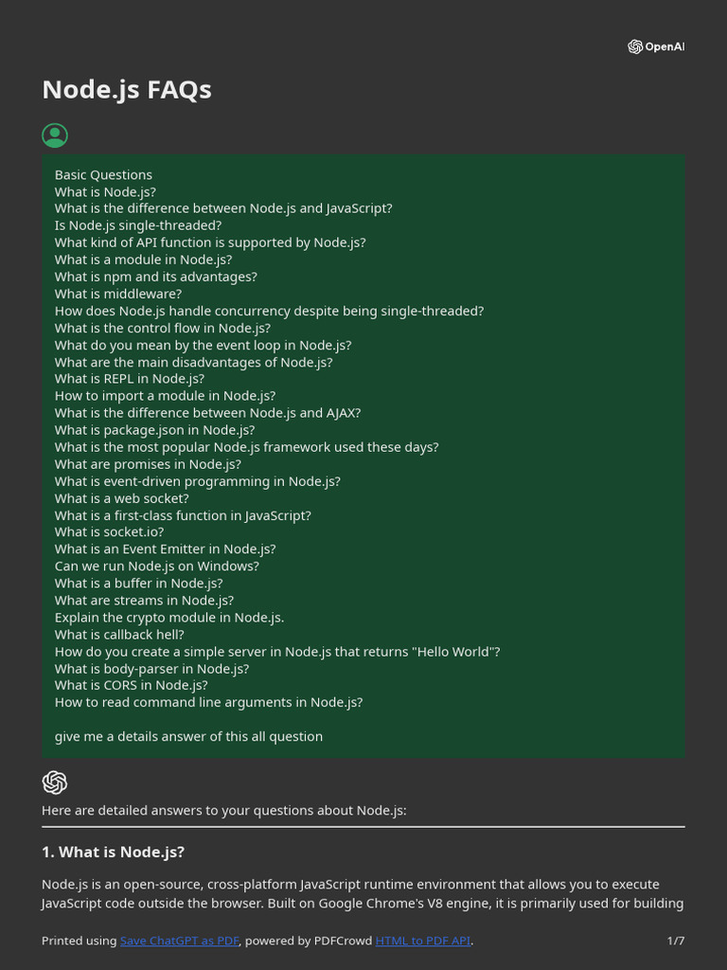The height and width of the screenshot is (970, 727).
Task: Click 'Here are detailed answers' intro sentence
Action: pyautogui.click(x=223, y=810)
